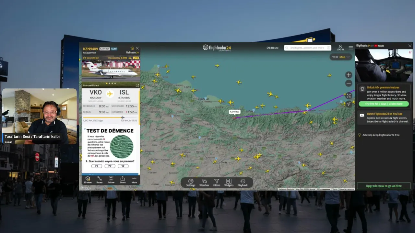Close the Flightradar24 YouTube side panel
Image resolution: width=415 pixels, height=233 pixels.
coord(410,46)
